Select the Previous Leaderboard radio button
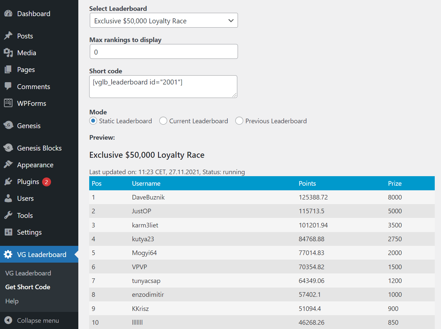 pyautogui.click(x=239, y=121)
